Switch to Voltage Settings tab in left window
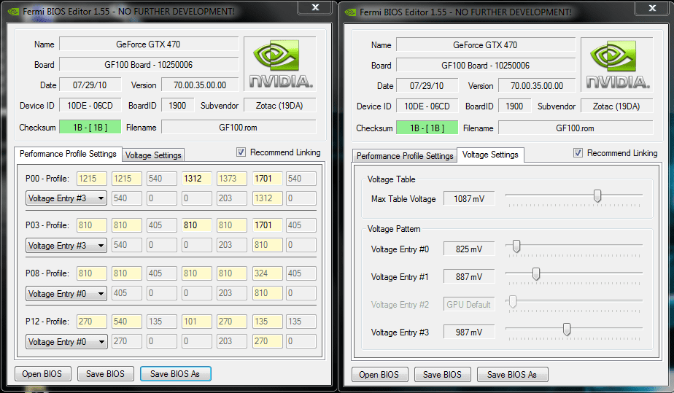The height and width of the screenshot is (393, 674). tap(153, 155)
